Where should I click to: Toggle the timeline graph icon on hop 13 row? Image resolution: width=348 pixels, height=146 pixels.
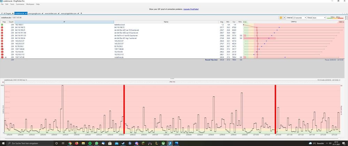6,57
